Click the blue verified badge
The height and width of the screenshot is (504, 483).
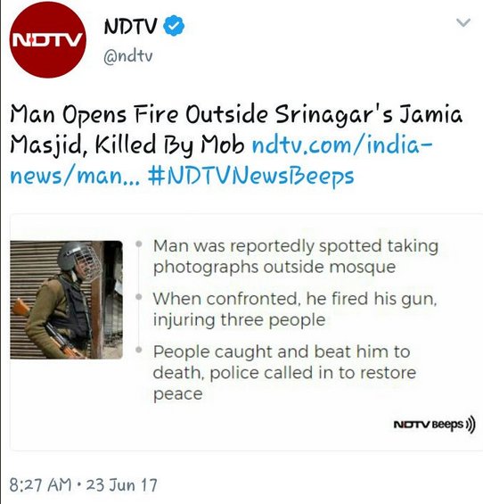(x=174, y=25)
